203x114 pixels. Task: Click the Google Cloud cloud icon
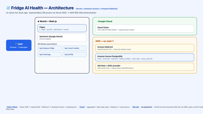(x=96, y=21)
